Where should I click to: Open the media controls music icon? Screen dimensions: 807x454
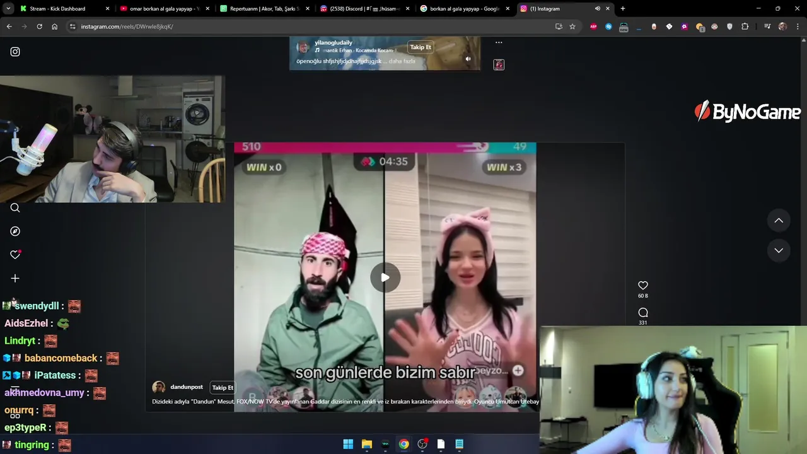(x=767, y=26)
